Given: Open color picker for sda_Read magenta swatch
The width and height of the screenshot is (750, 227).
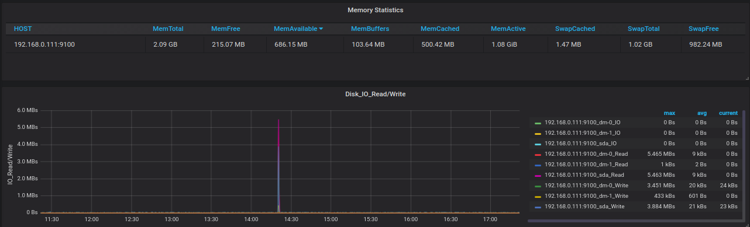Looking at the screenshot, I should point(538,176).
